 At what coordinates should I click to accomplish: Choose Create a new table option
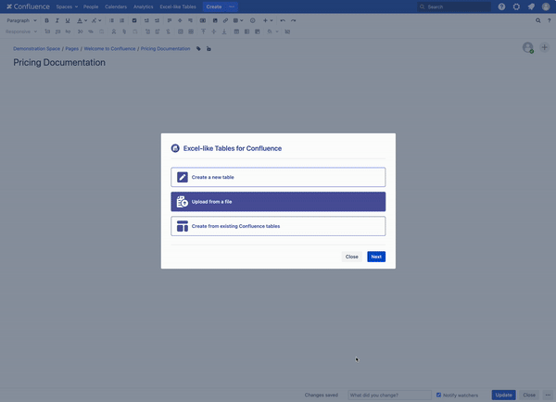coord(278,177)
